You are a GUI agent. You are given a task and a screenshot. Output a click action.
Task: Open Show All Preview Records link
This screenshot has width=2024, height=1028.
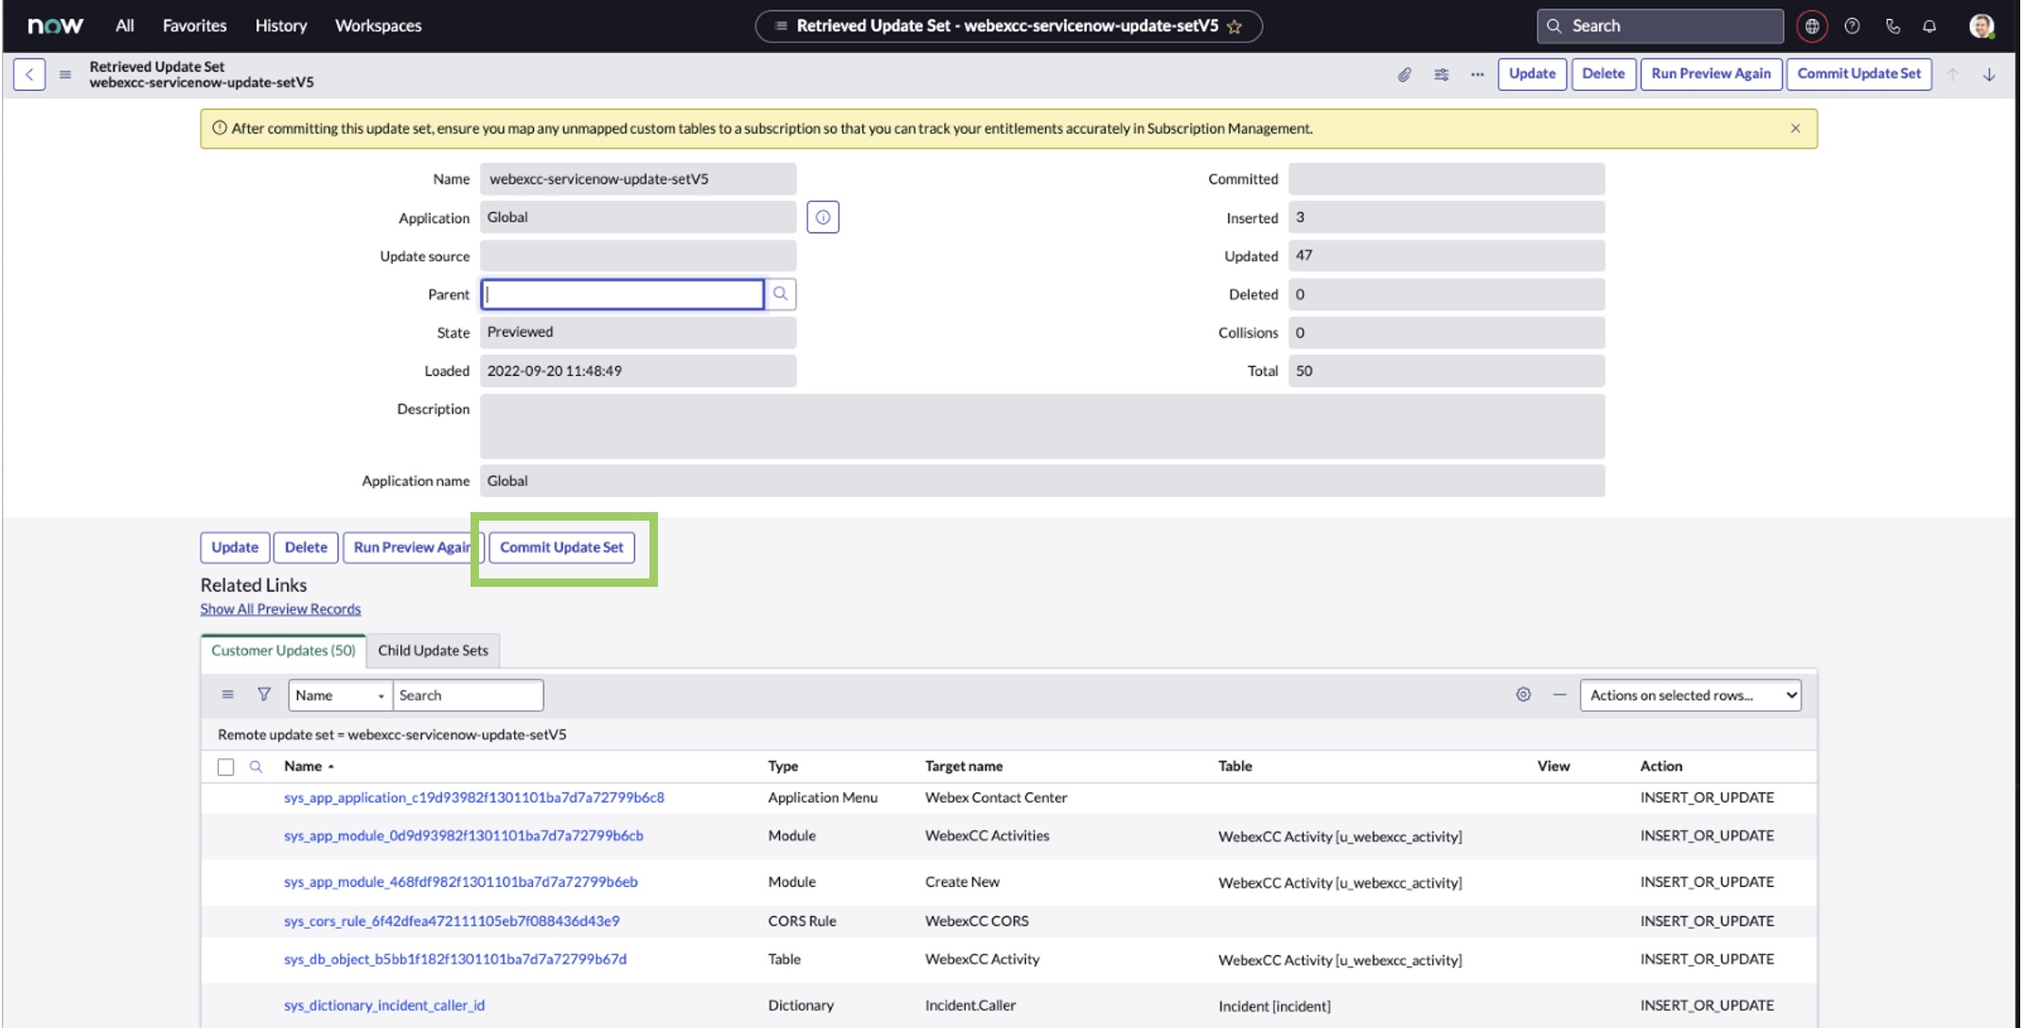[x=280, y=610]
